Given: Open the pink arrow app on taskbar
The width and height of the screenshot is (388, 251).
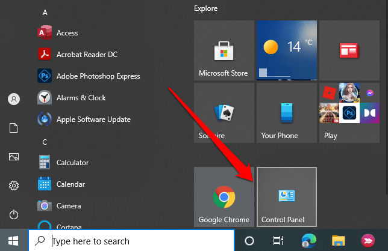Looking at the screenshot, I should point(368,240).
